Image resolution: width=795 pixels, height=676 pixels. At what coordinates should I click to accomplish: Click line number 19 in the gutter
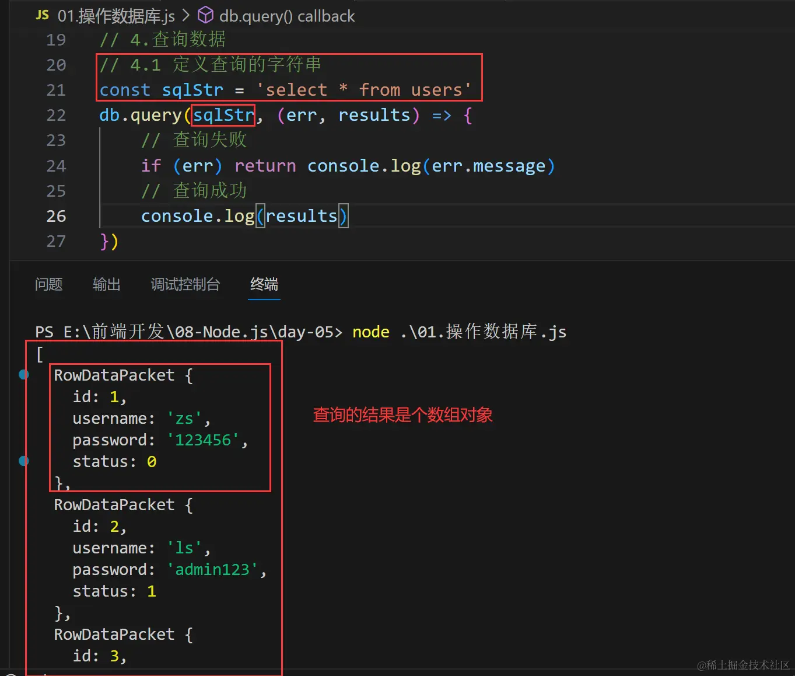tap(56, 40)
